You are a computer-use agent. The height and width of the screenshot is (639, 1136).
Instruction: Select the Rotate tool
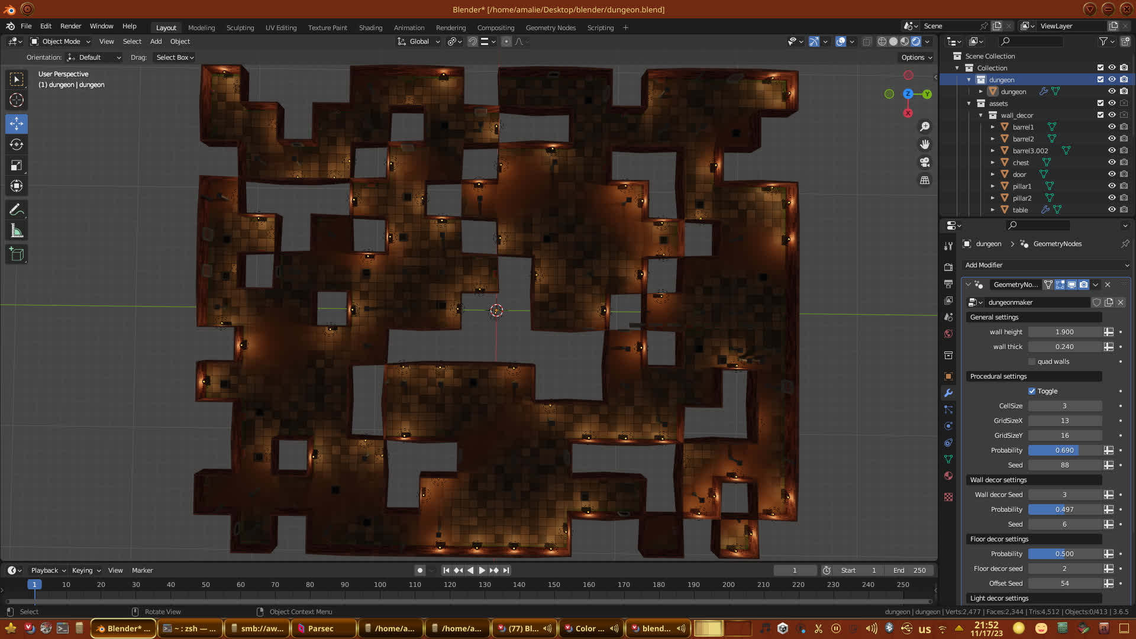pos(17,144)
